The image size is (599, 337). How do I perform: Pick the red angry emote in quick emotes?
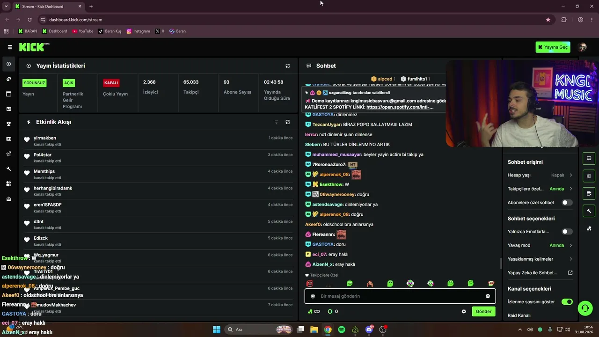[x=309, y=284]
